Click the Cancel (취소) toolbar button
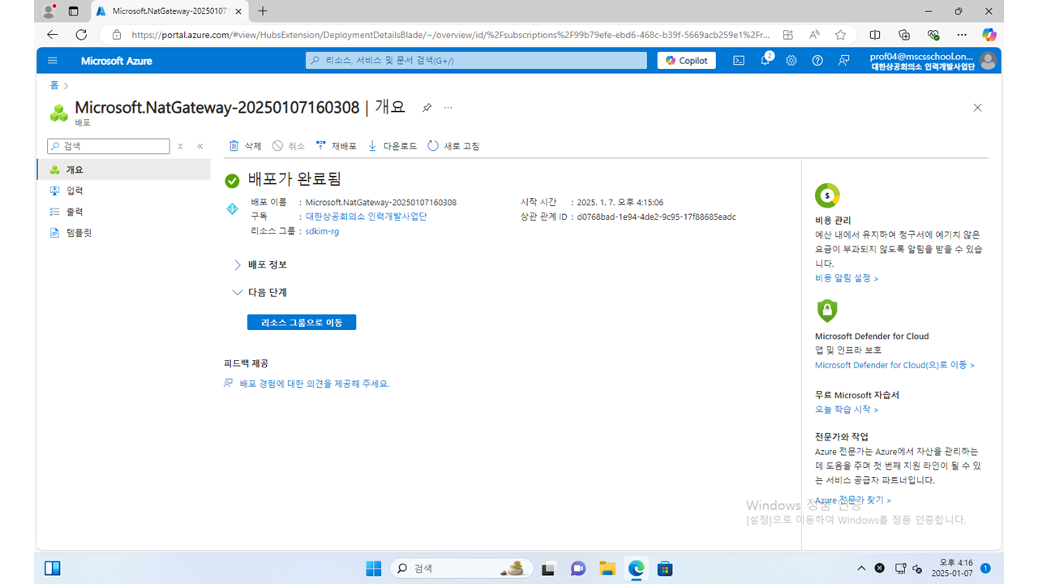Screen dimensions: 1038x584 pos(289,146)
